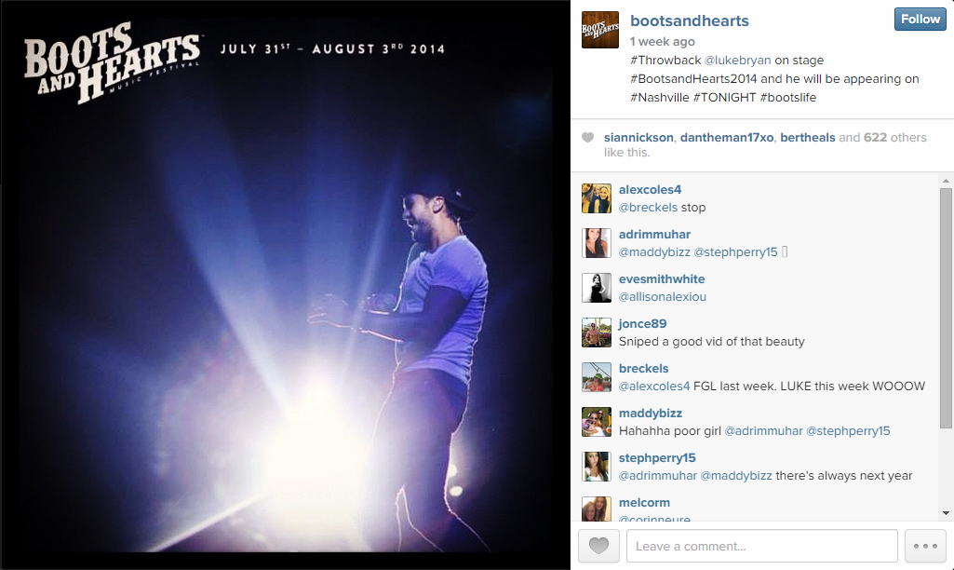The width and height of the screenshot is (954, 570).
Task: Click the comments scrollbar up arrow
Action: [946, 181]
